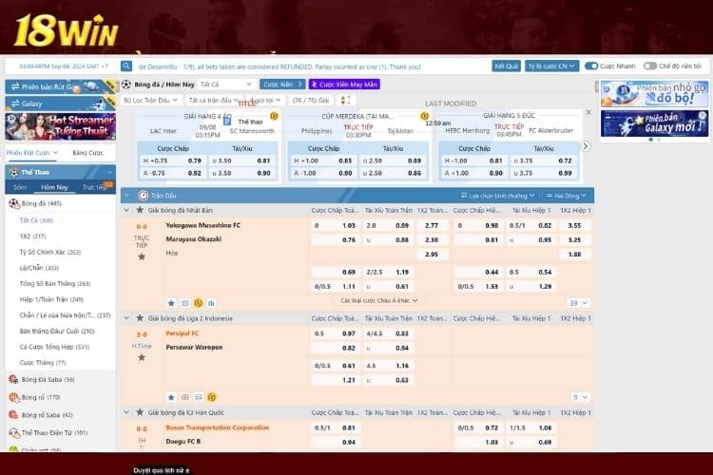Star the Yokogawa Musashino match
The width and height of the screenshot is (713, 475).
click(142, 257)
